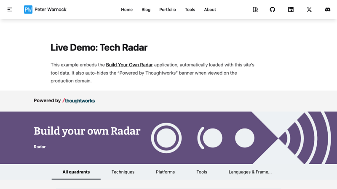Screen dimensions: 337x189
Task: Click the Radar subtitle under banner title
Action: coord(40,147)
